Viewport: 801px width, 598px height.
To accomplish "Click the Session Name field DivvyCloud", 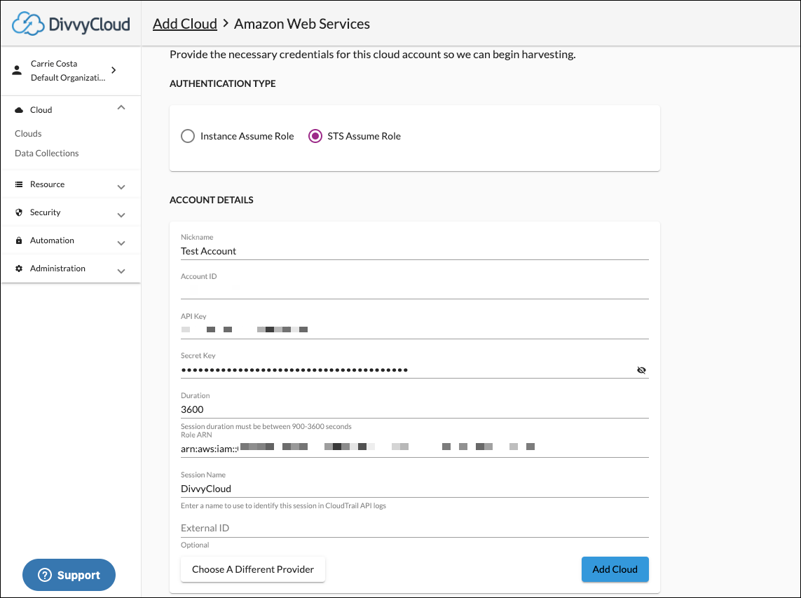I will [415, 489].
